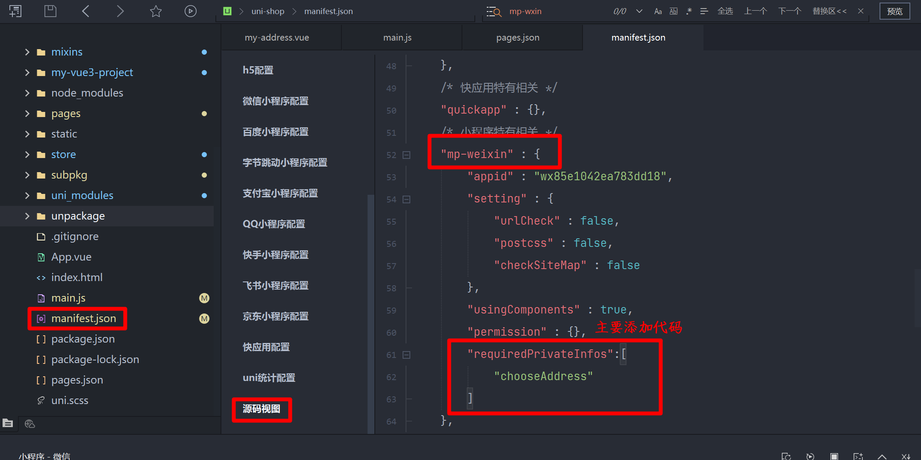
Task: Click the package-lock.json bracket icon
Action: [41, 360]
